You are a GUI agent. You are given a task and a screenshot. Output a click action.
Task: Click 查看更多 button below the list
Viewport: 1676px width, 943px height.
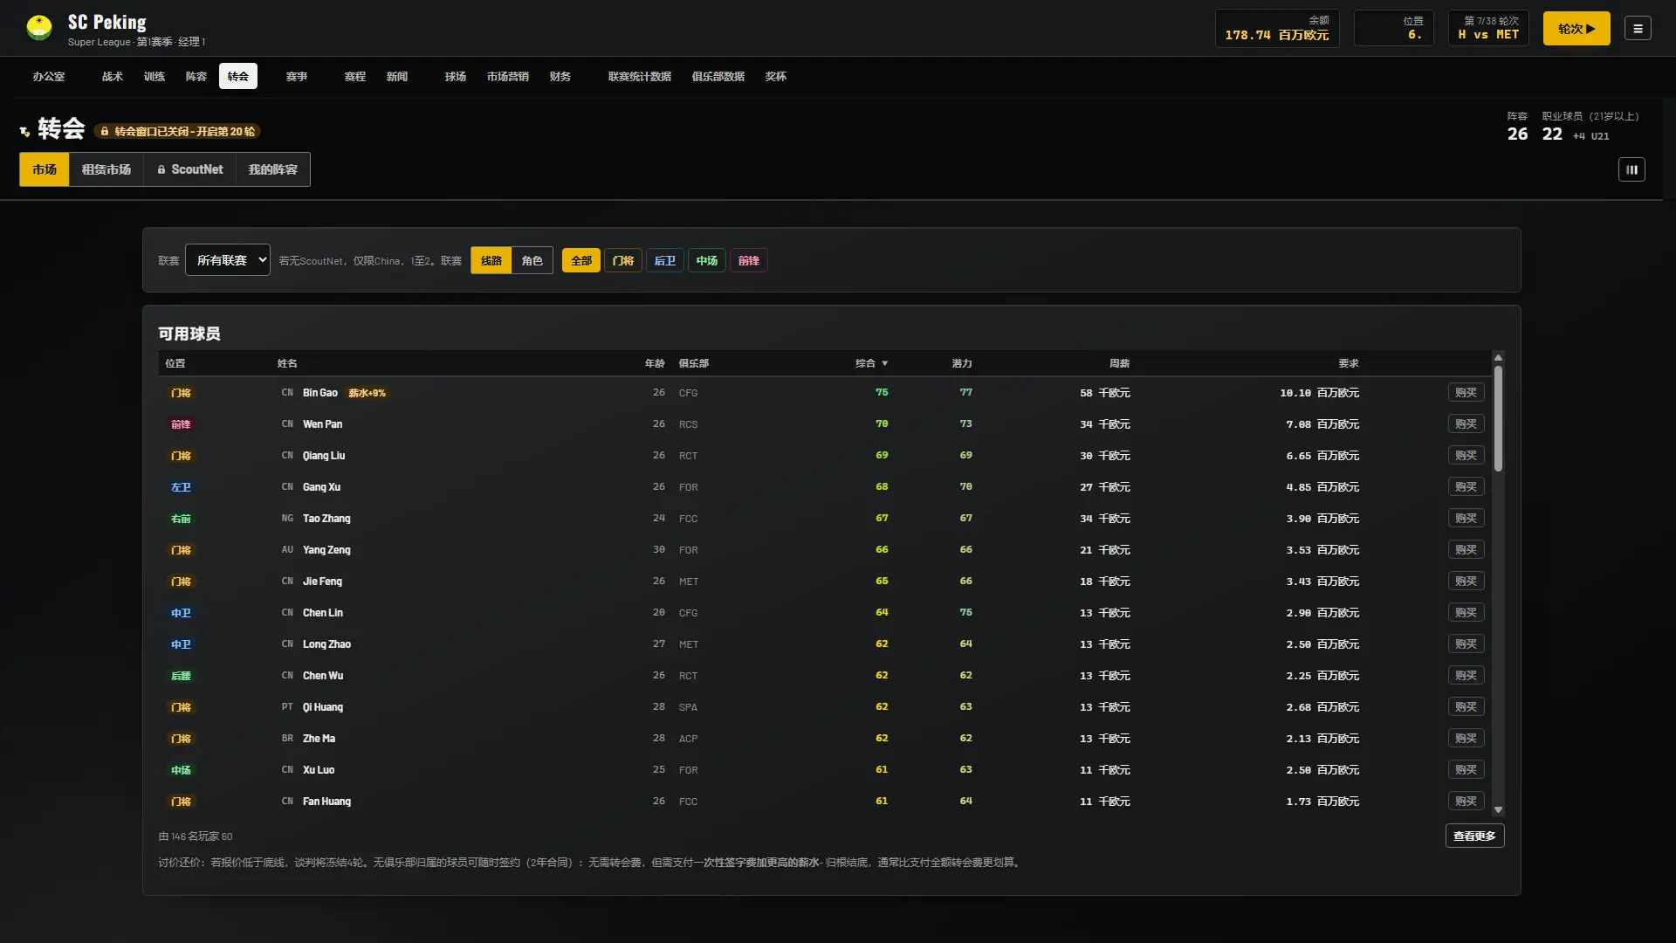click(x=1474, y=836)
